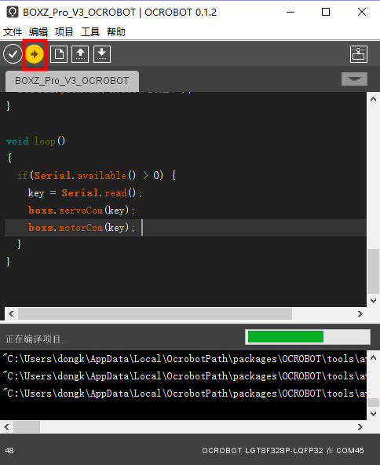Click the yellow Upload arrow button

tap(35, 54)
